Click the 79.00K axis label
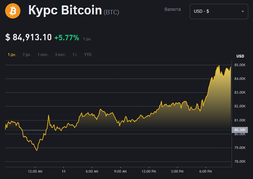The width and height of the screenshot is (253, 179). (x=240, y=147)
